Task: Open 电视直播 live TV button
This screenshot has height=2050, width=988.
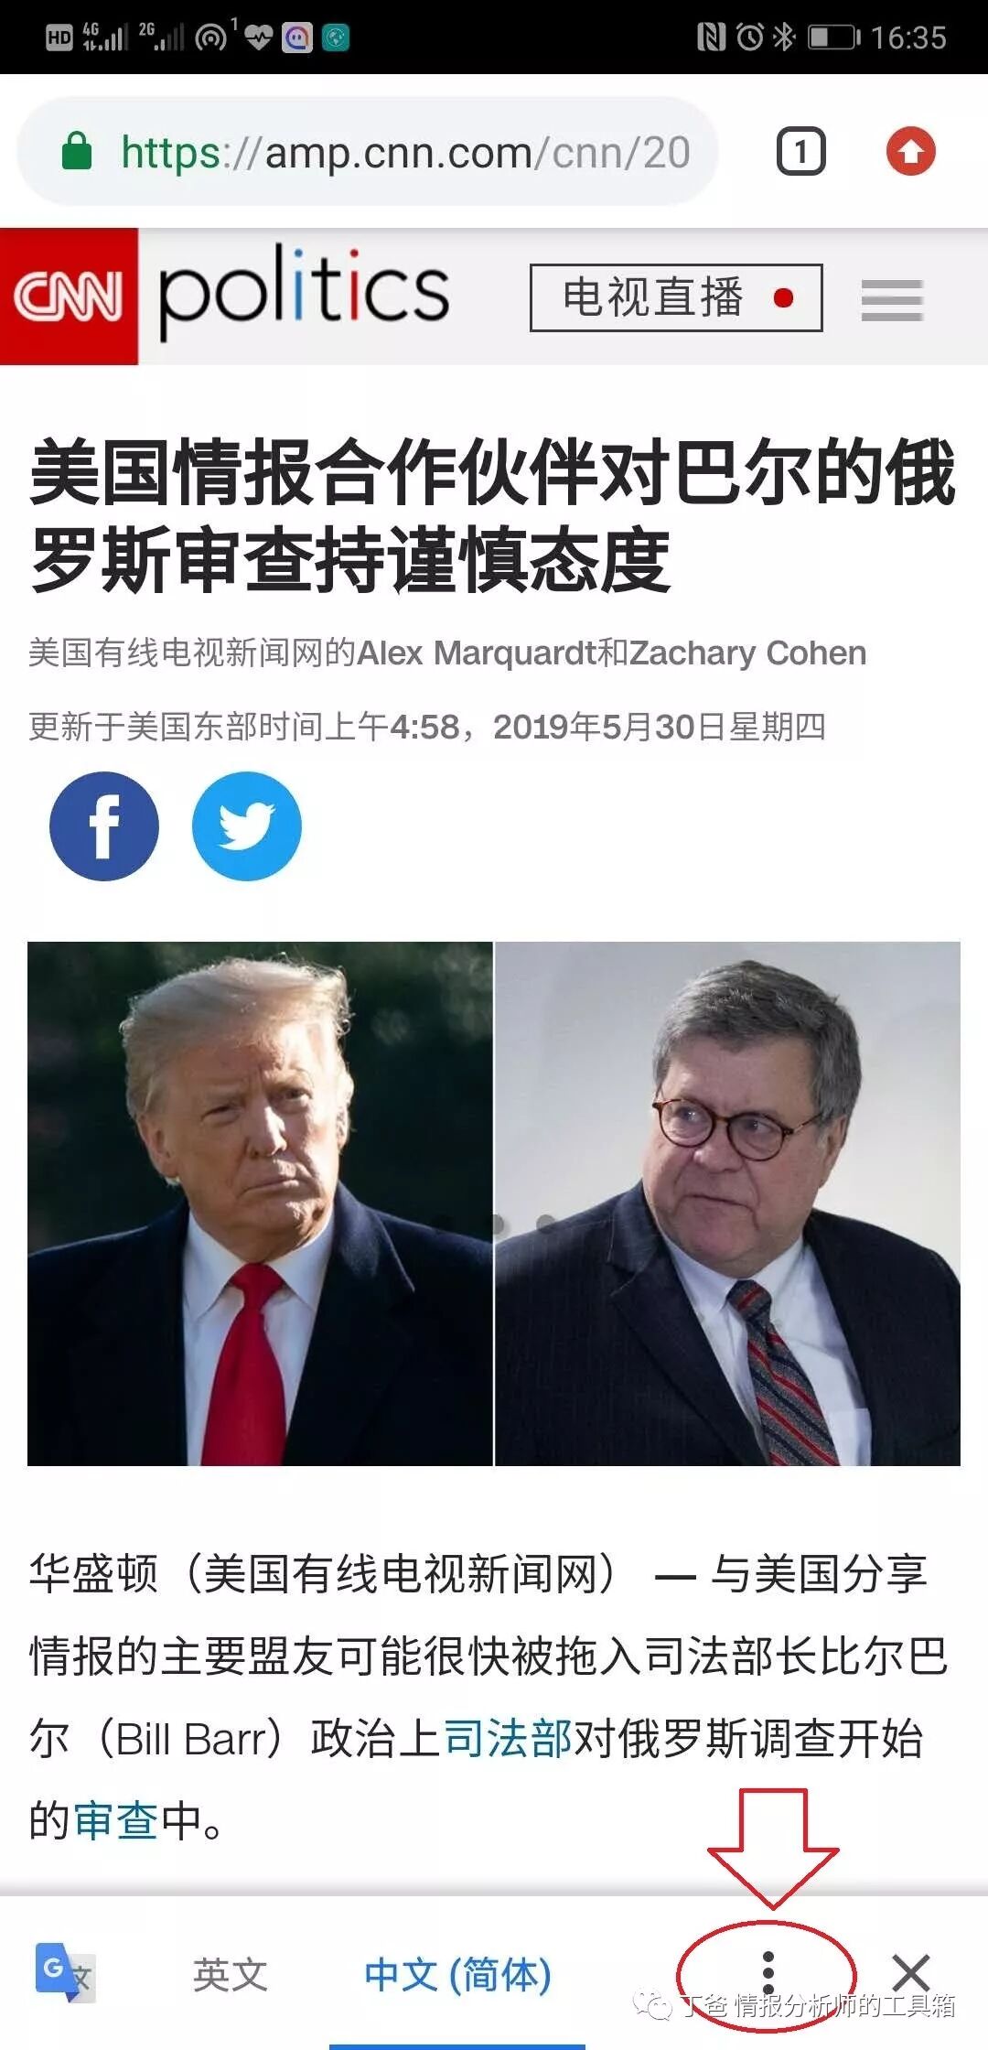Action: [x=676, y=297]
